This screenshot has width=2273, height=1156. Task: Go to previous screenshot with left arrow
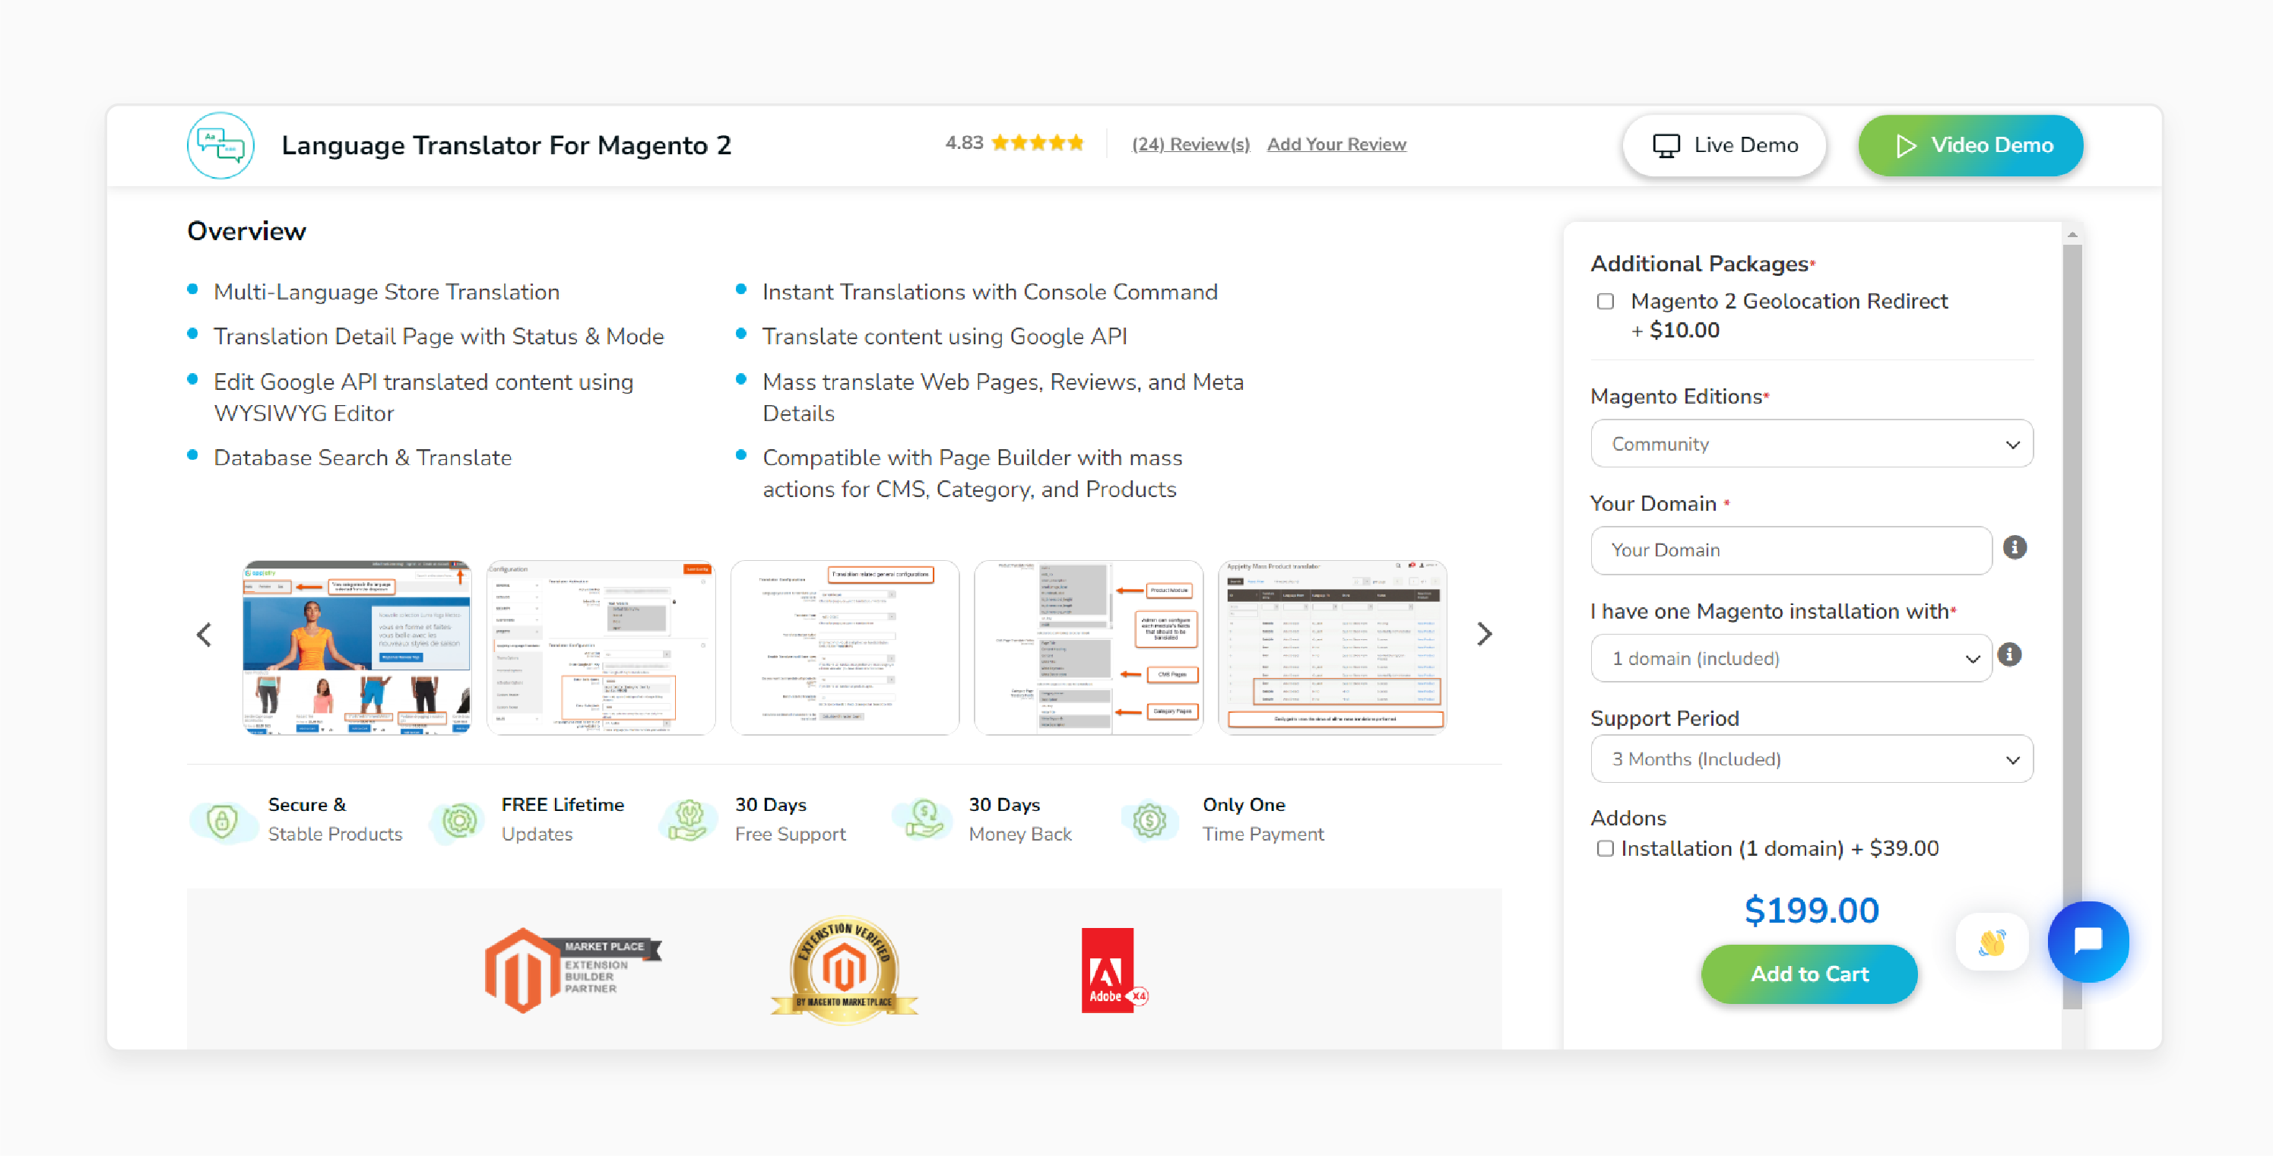coord(204,634)
